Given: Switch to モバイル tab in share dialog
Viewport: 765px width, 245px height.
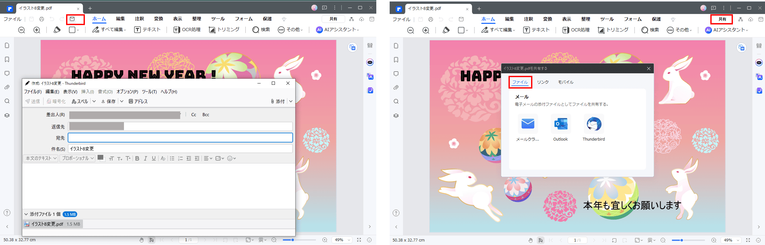Looking at the screenshot, I should (566, 82).
